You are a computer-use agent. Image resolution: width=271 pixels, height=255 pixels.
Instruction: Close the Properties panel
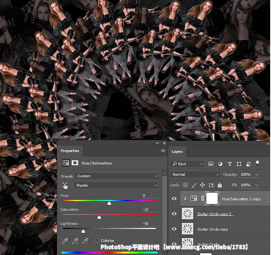164,143
